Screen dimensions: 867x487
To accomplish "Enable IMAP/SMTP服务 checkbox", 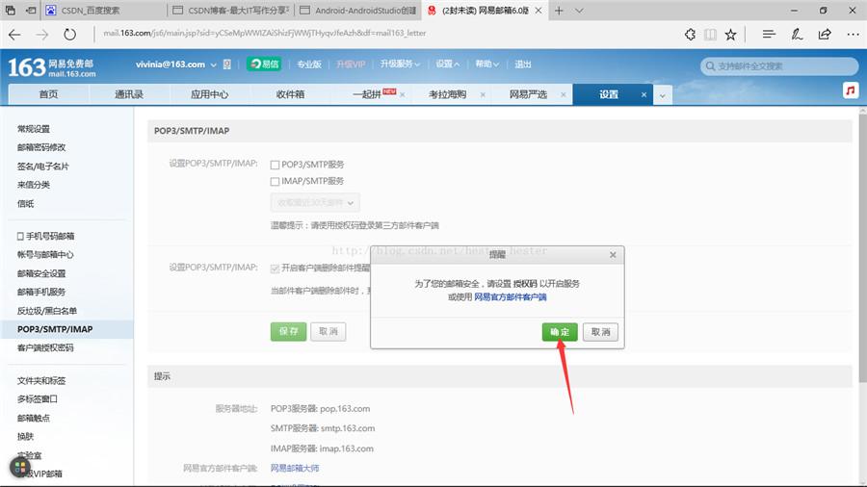I will pyautogui.click(x=275, y=181).
